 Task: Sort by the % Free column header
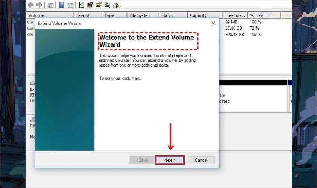pos(264,15)
